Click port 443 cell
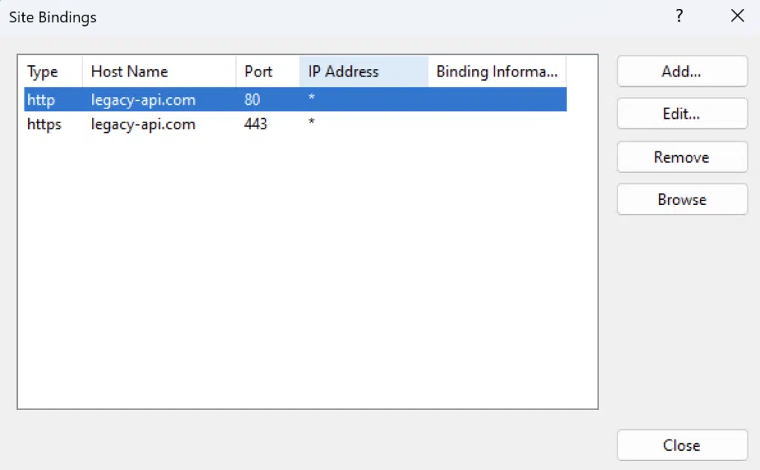 tap(255, 125)
